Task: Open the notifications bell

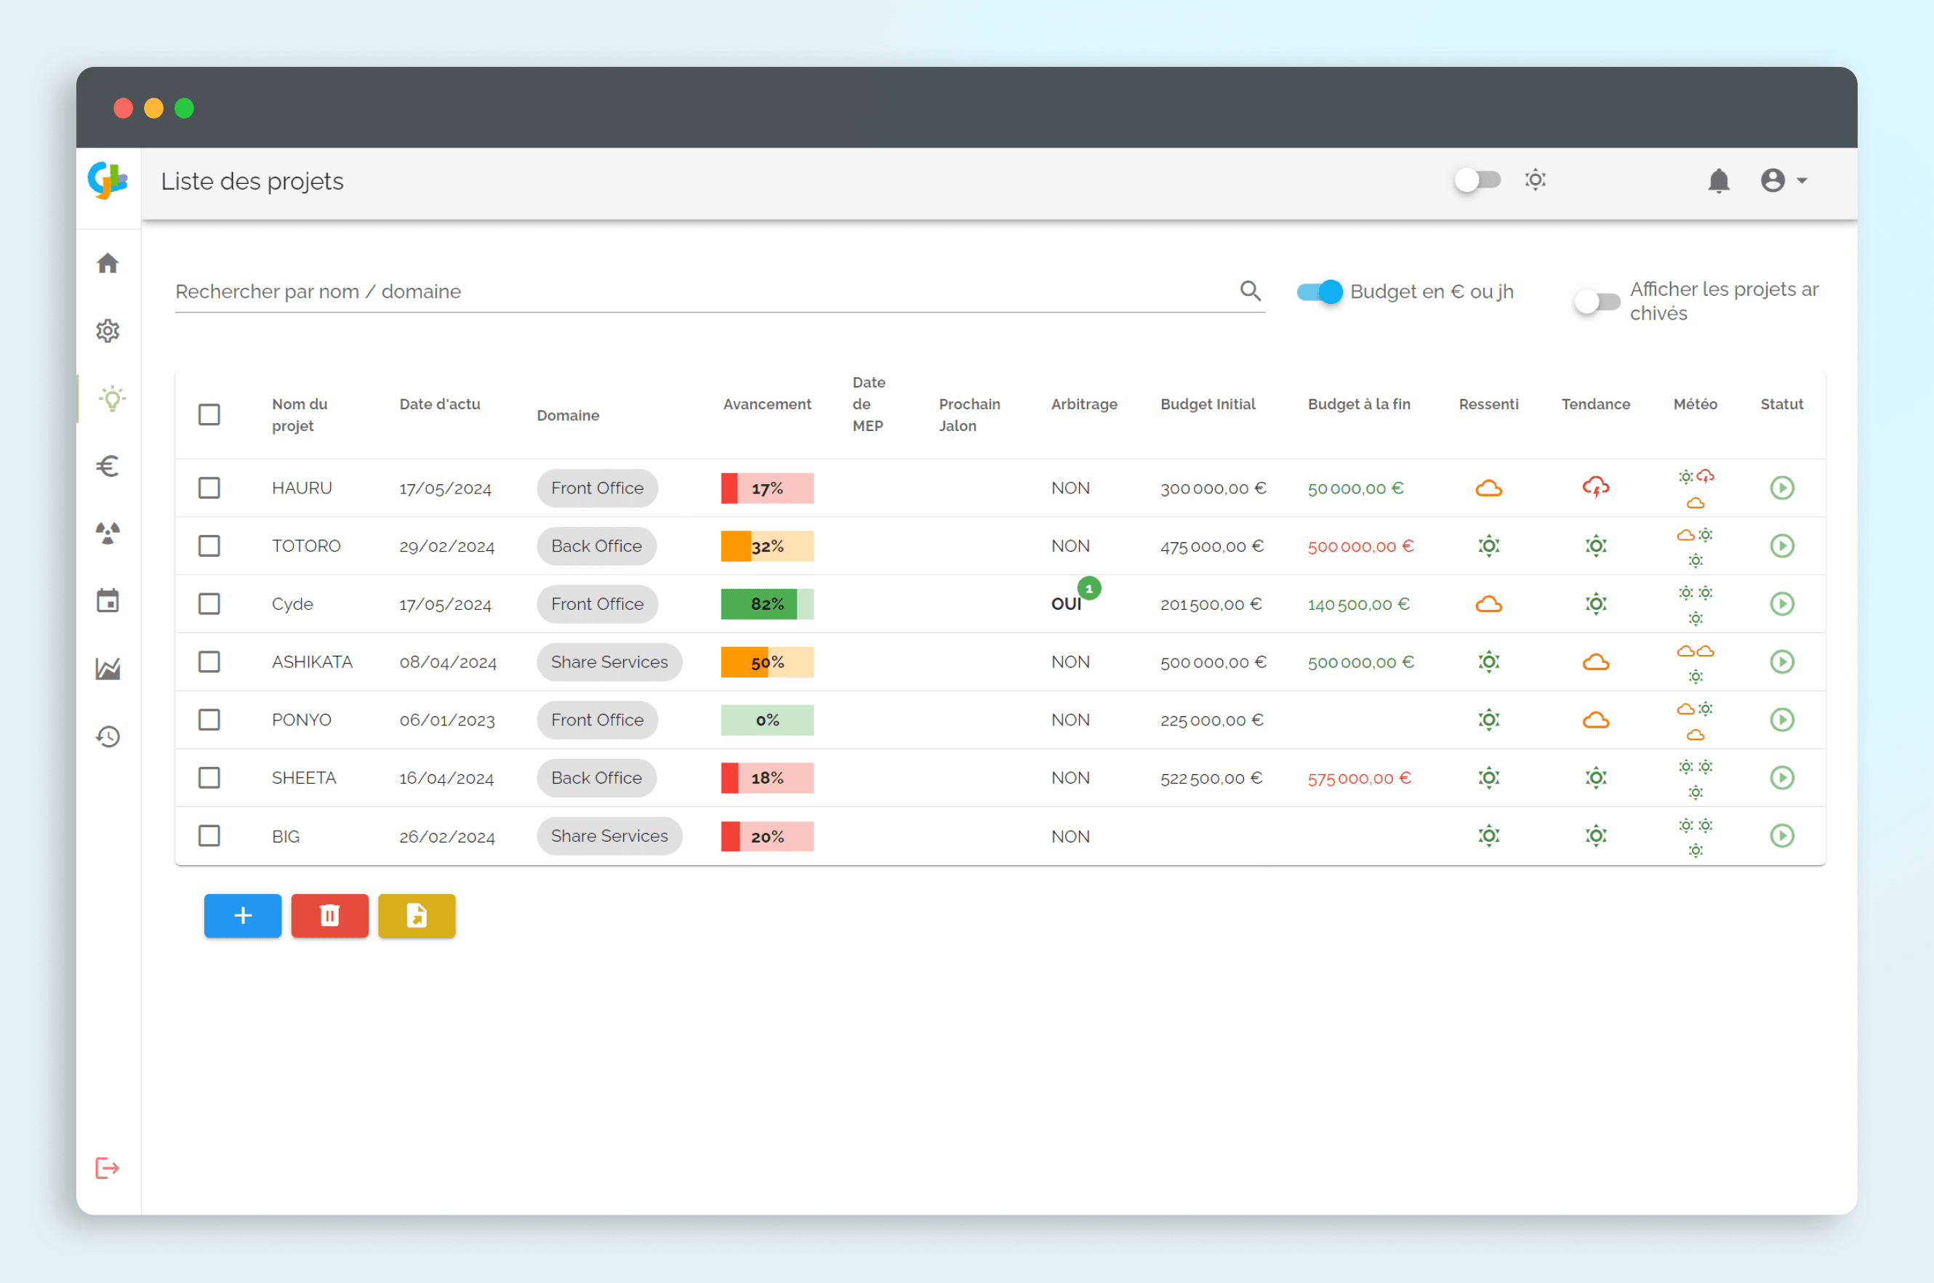Action: tap(1719, 180)
